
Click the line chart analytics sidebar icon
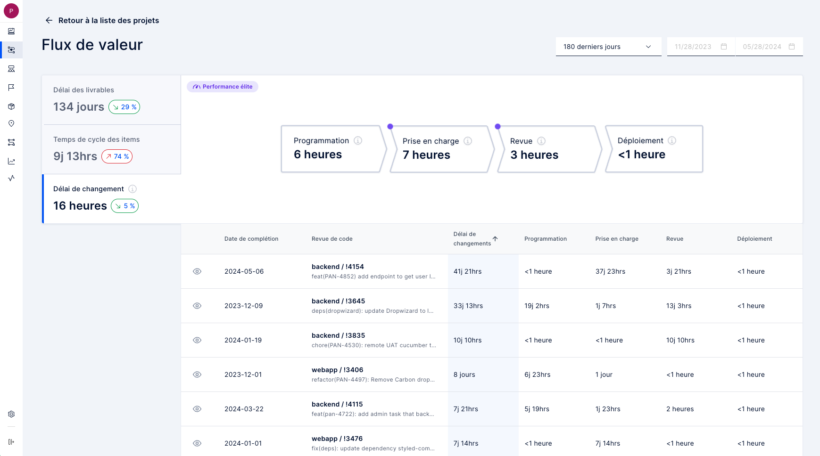(11, 161)
